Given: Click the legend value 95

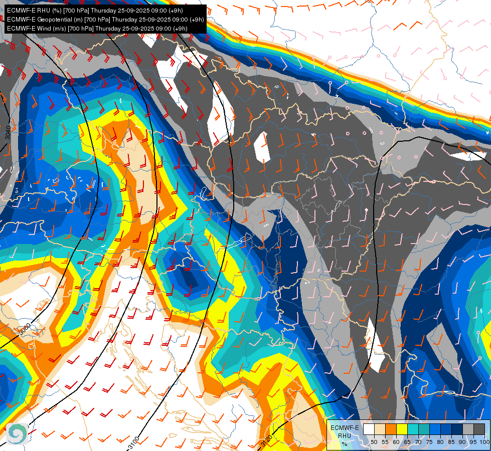Looking at the screenshot, I should click(473, 442).
